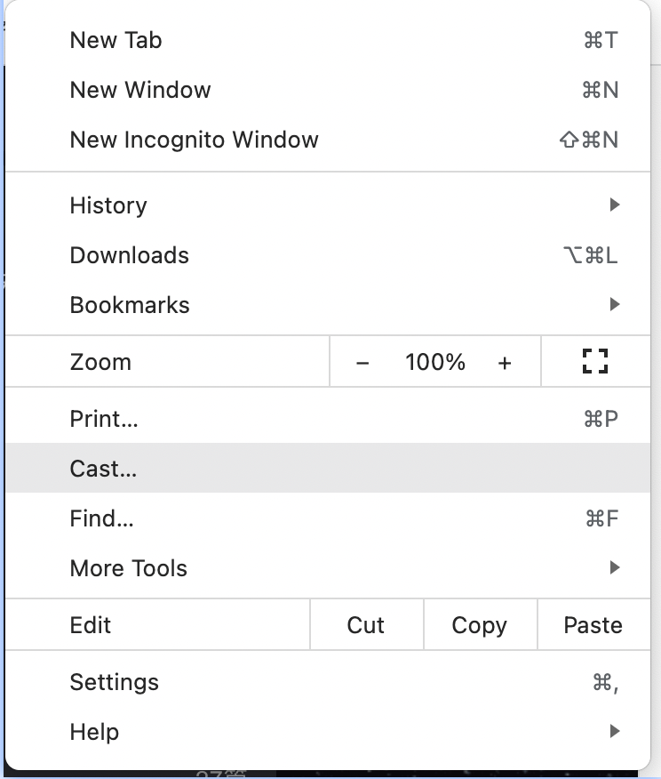Click the zoom out minus button
The width and height of the screenshot is (661, 779).
[362, 362]
